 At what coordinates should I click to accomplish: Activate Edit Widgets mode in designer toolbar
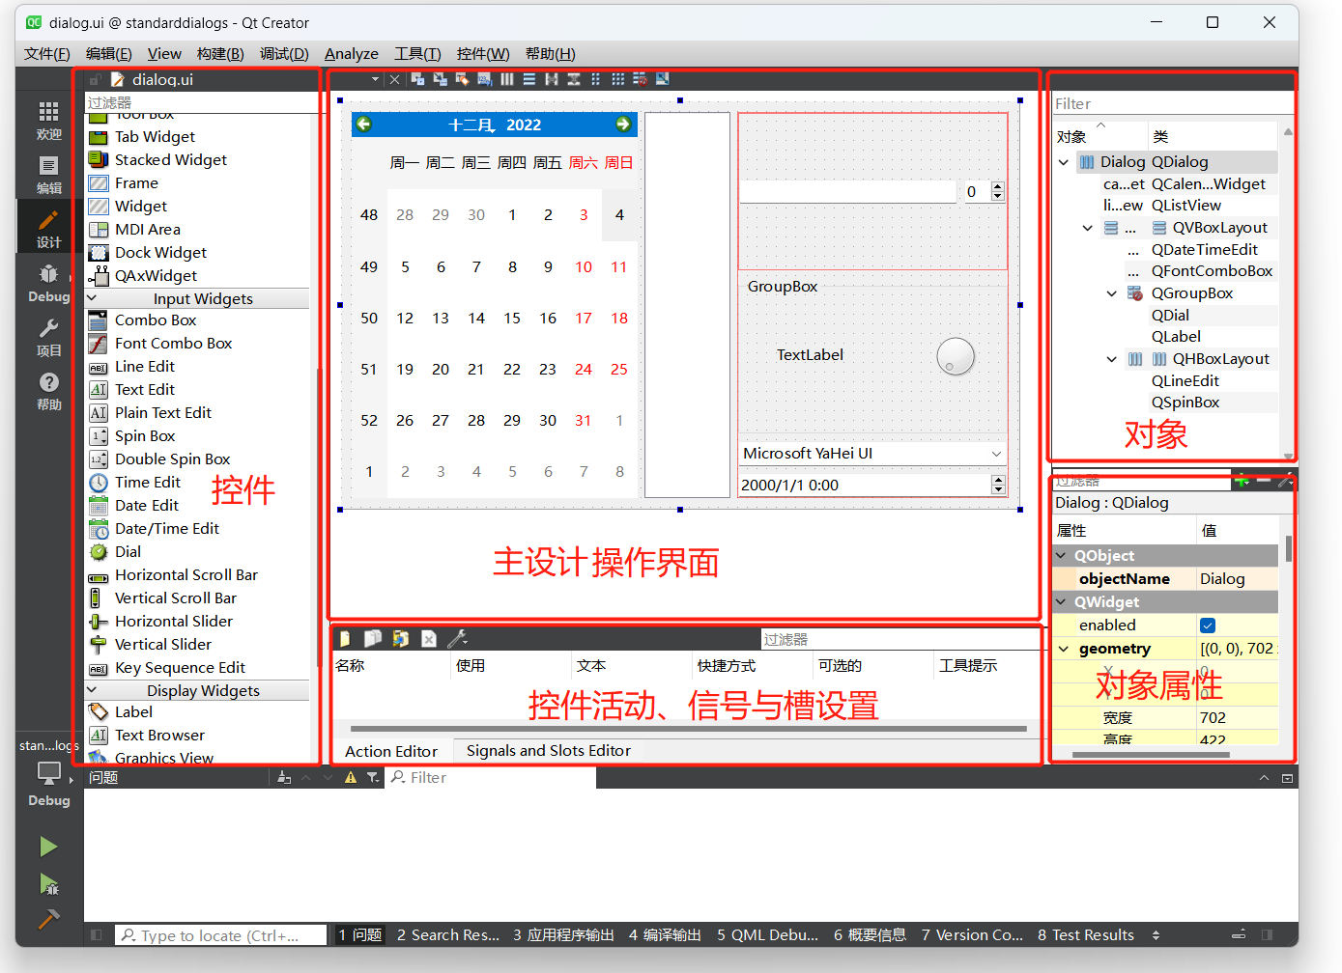coord(417,79)
